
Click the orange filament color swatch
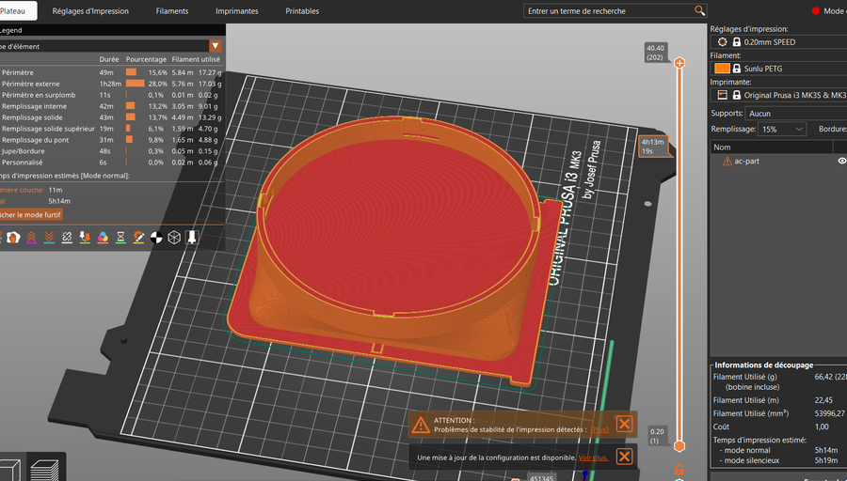(x=722, y=69)
